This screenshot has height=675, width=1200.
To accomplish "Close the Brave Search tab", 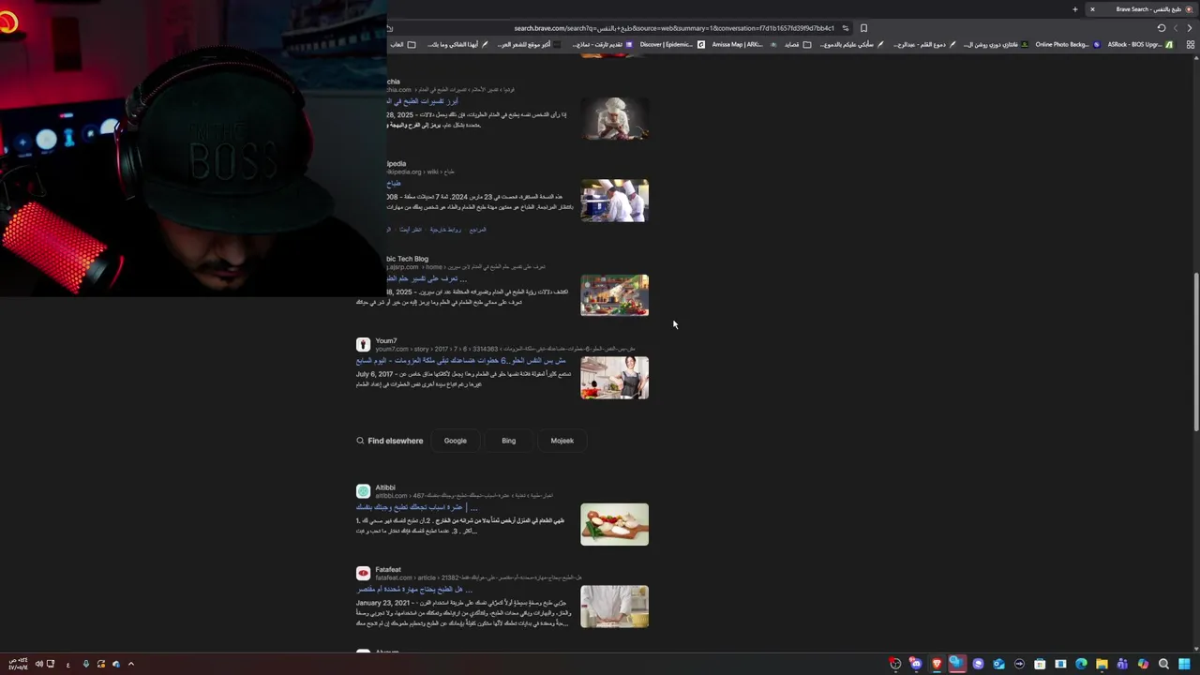I will tap(1092, 9).
